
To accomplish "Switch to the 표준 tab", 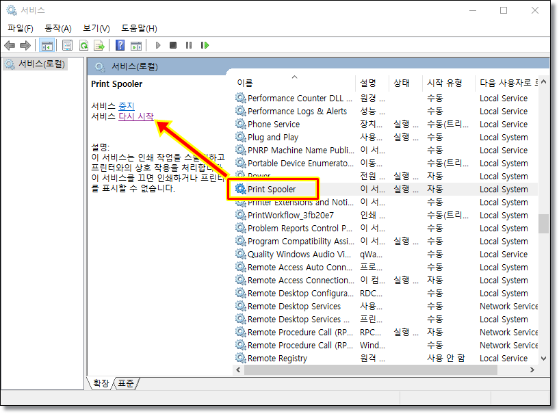I will [x=126, y=383].
